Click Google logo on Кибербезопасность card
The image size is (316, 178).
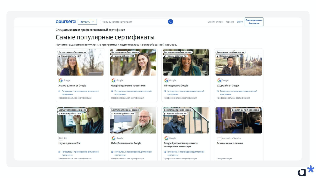pos(114,138)
